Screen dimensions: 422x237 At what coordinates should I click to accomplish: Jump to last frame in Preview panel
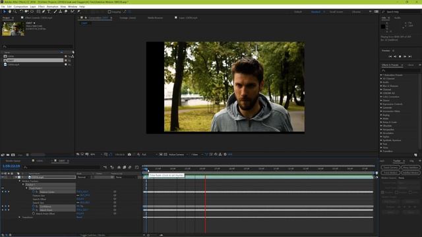(x=410, y=57)
